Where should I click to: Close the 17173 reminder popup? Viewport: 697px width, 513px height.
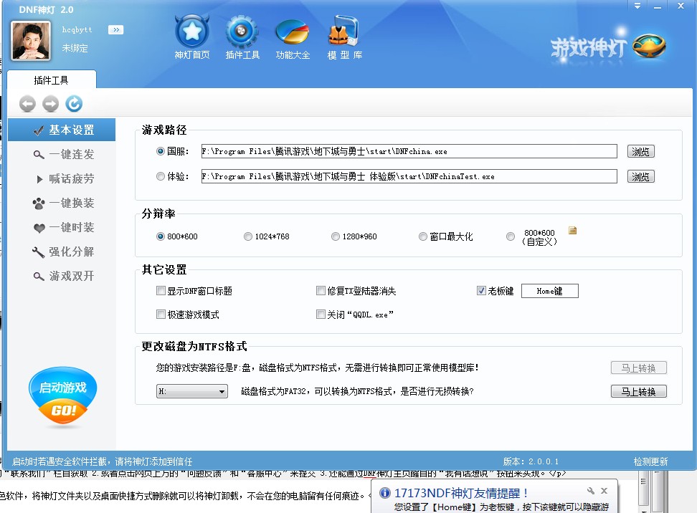pos(604,491)
